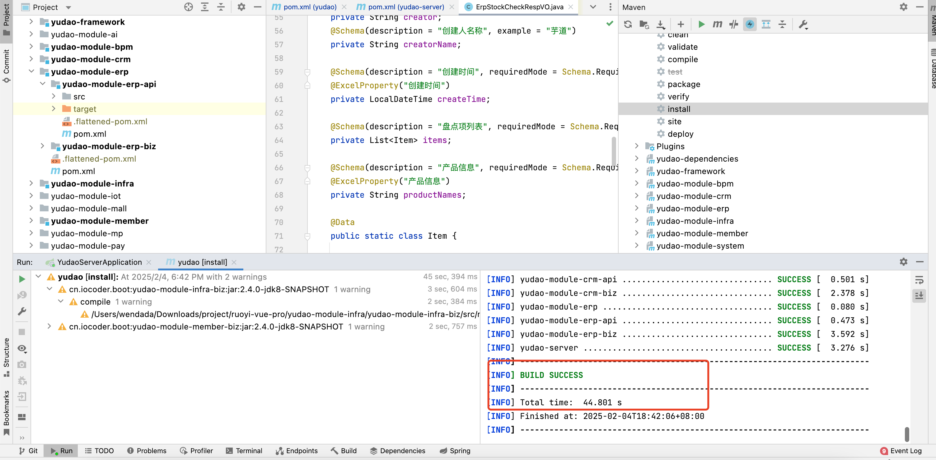Toggle Skip Tests mode in Maven
Image resolution: width=936 pixels, height=460 pixels.
tap(750, 24)
